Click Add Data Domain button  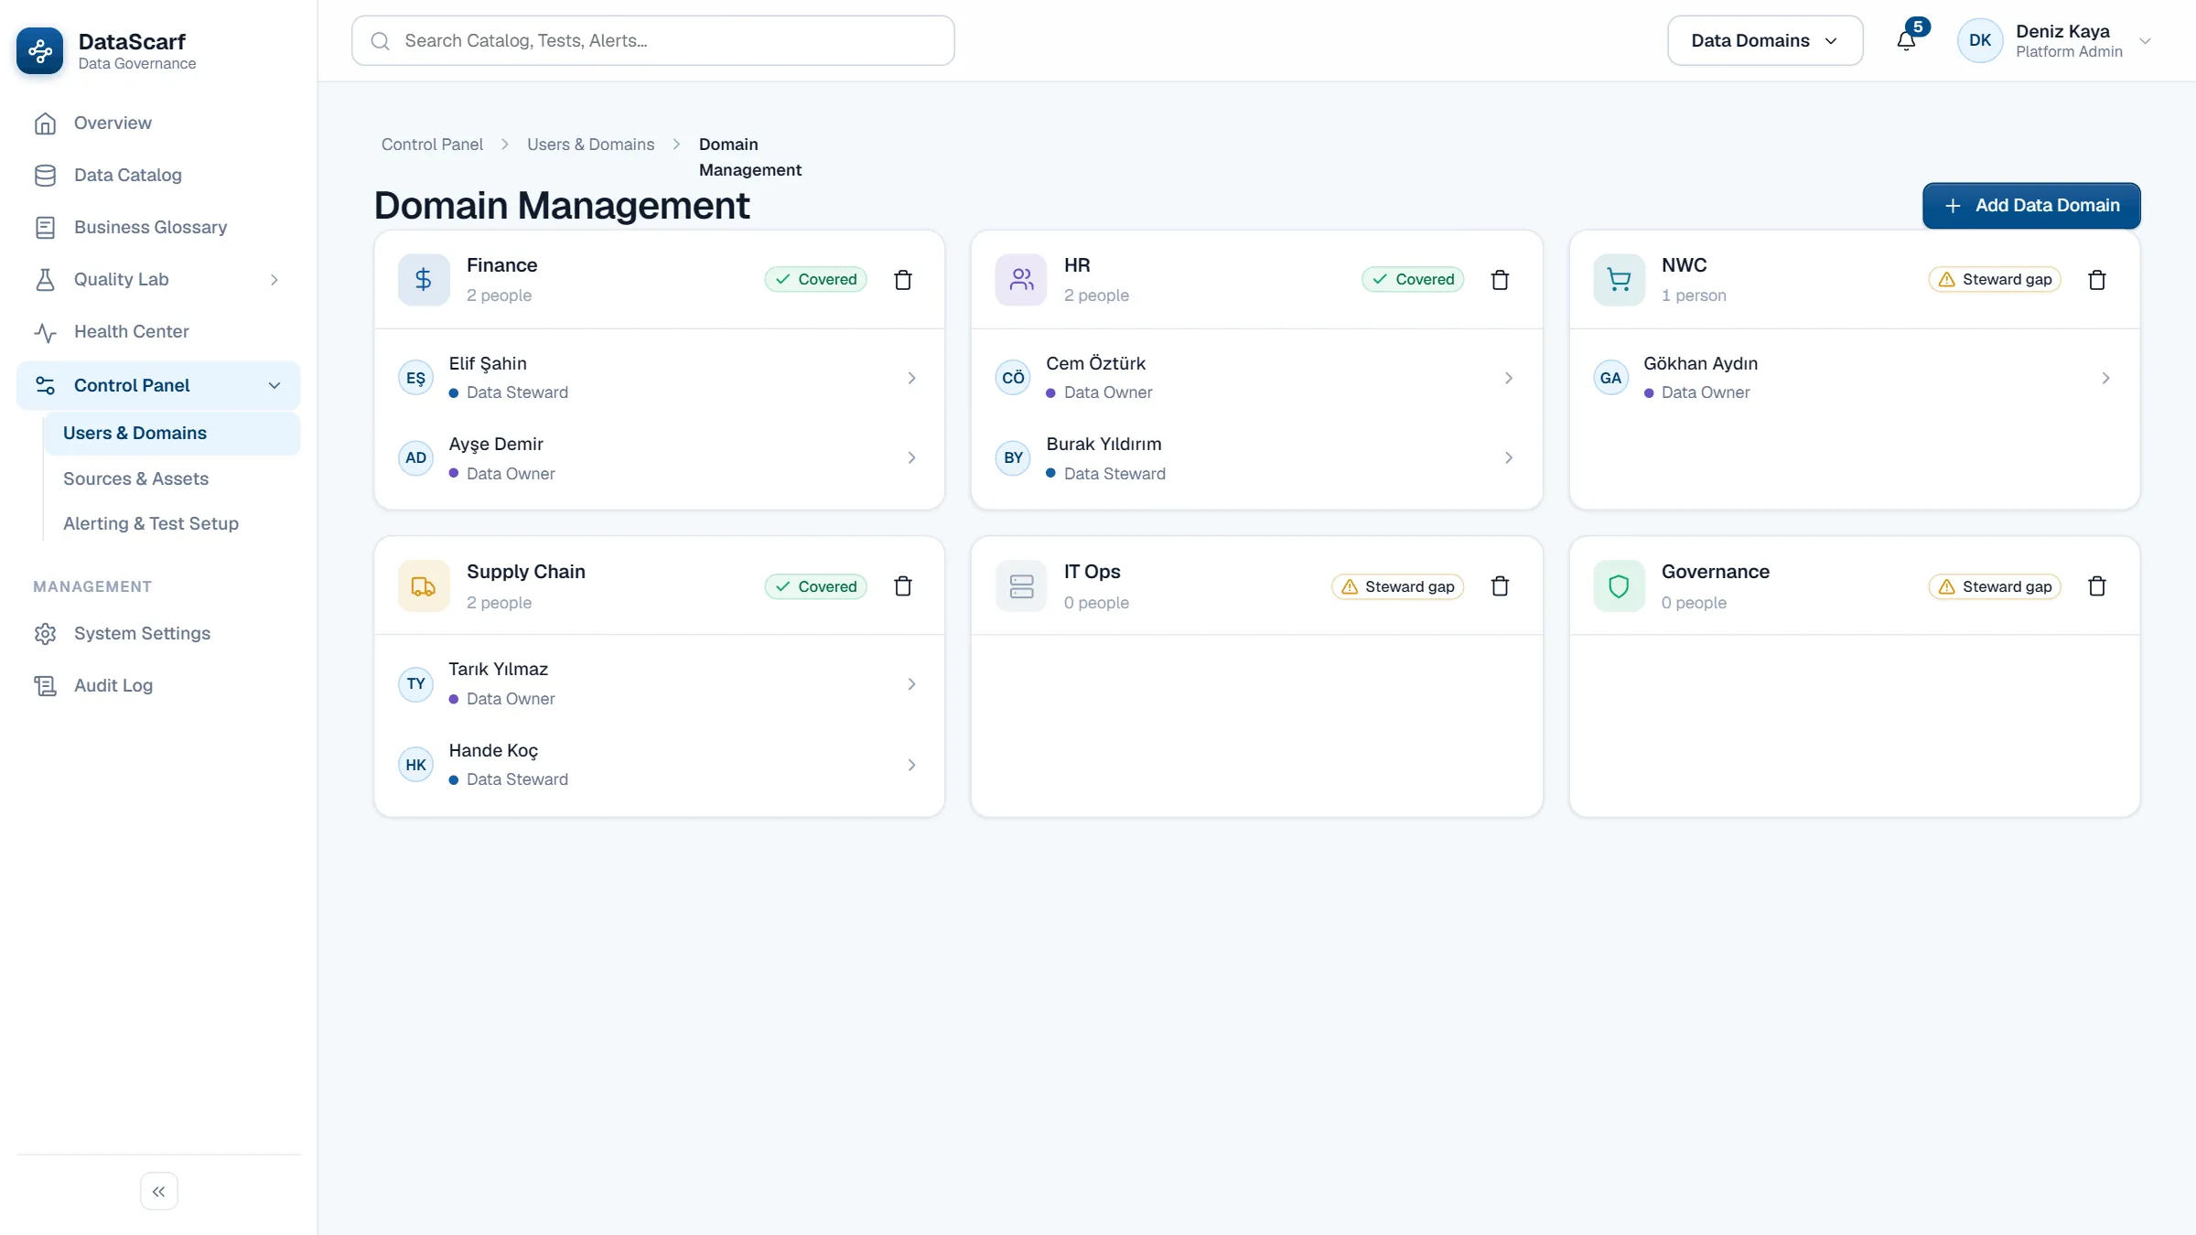point(2031,206)
